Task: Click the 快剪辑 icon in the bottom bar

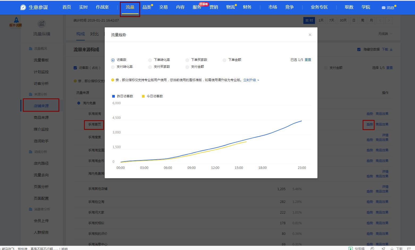Action: coord(351,248)
